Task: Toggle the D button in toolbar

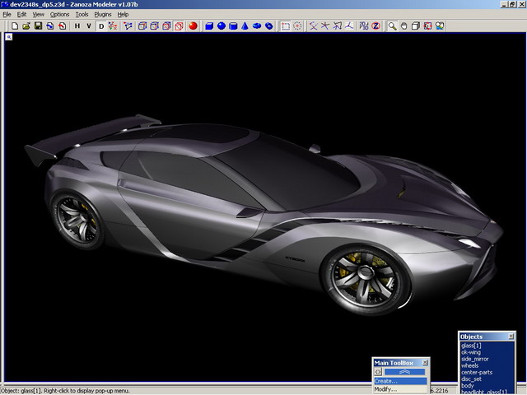Action: (x=102, y=26)
